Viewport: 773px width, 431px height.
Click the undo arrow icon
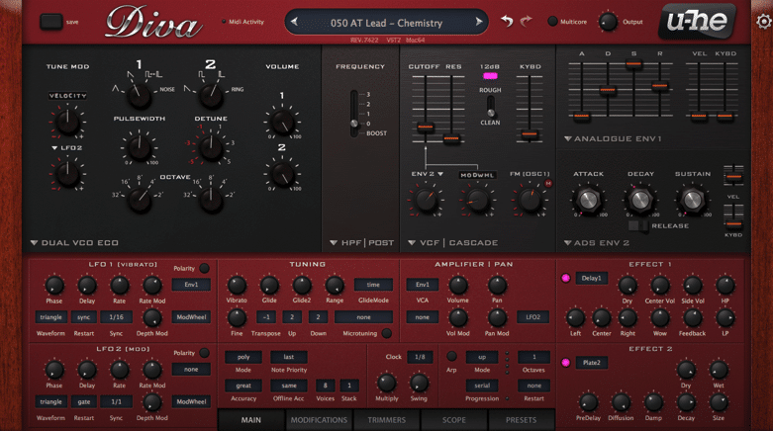(507, 21)
